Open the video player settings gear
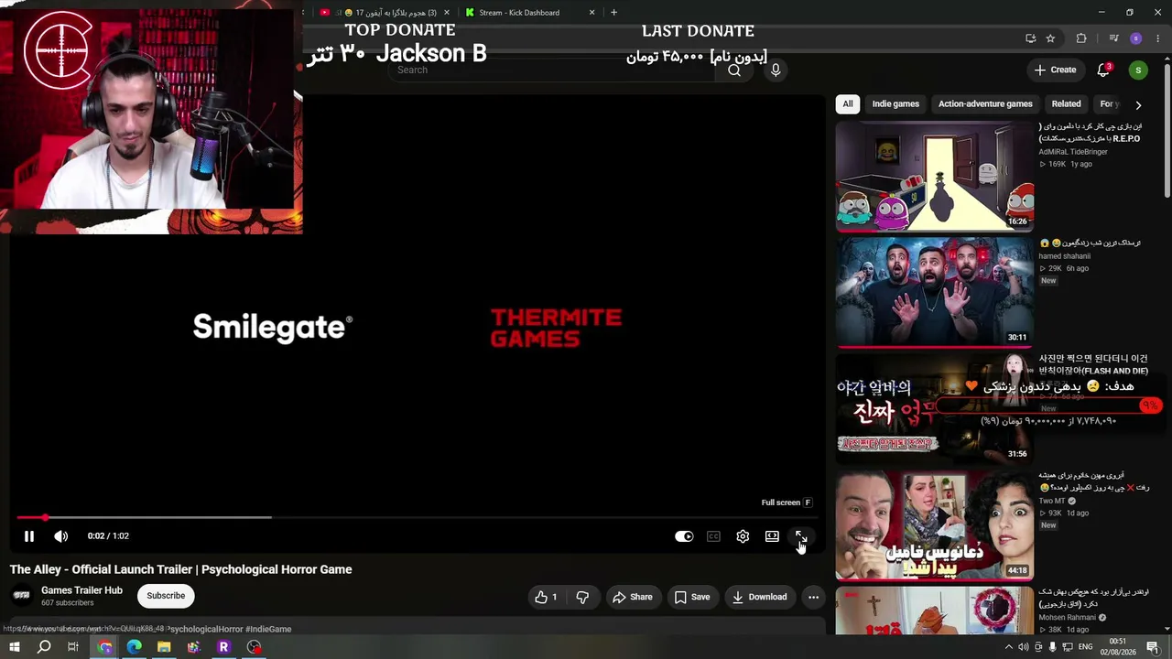 [x=743, y=536]
